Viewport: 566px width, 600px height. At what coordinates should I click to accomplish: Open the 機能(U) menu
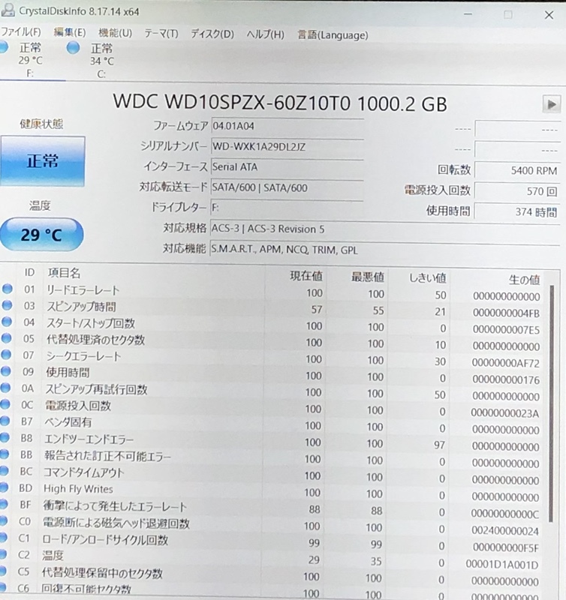(x=116, y=33)
